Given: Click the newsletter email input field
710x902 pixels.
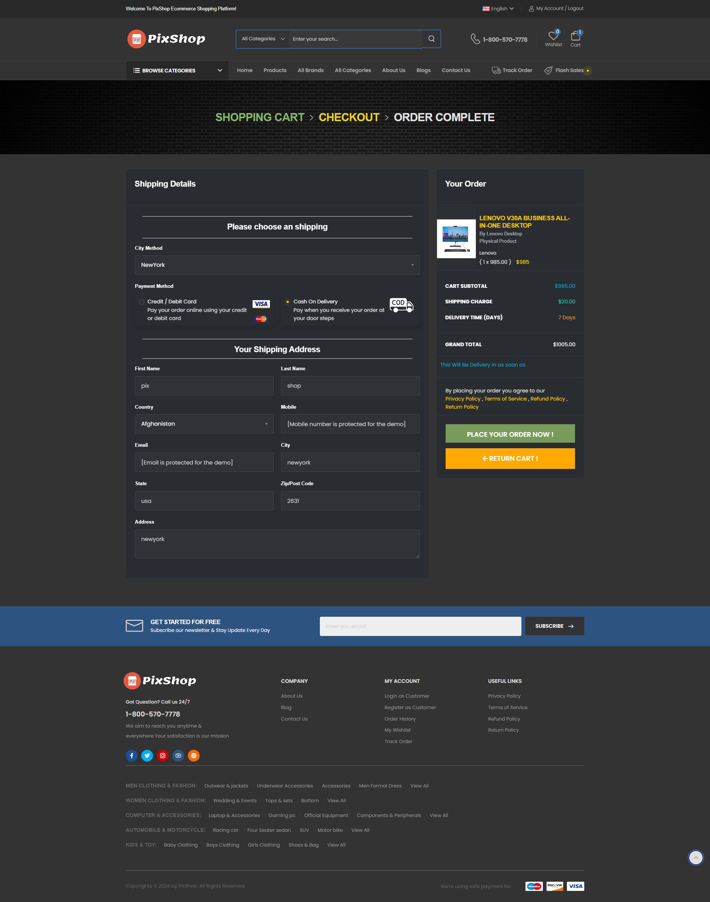Looking at the screenshot, I should (x=420, y=626).
